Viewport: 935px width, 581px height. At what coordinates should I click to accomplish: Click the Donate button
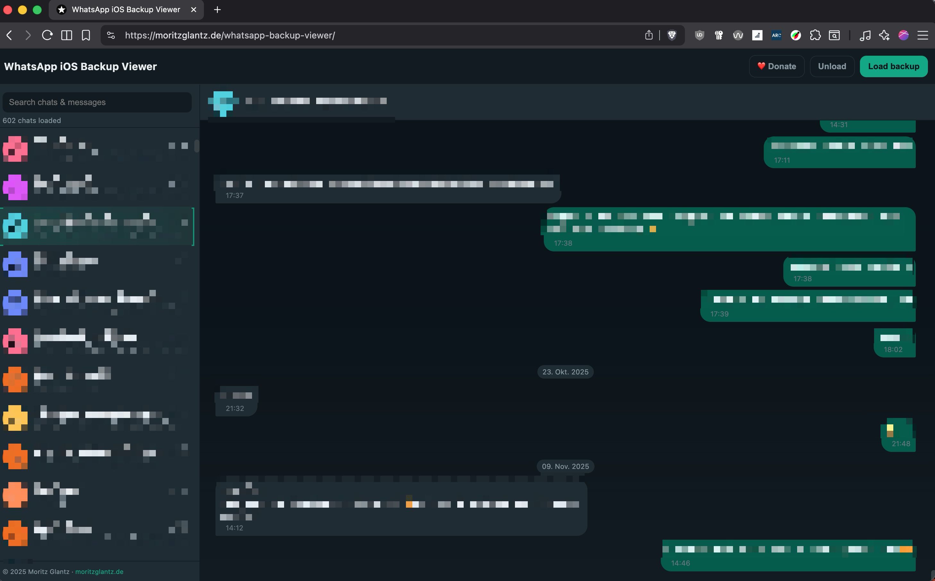[777, 66]
